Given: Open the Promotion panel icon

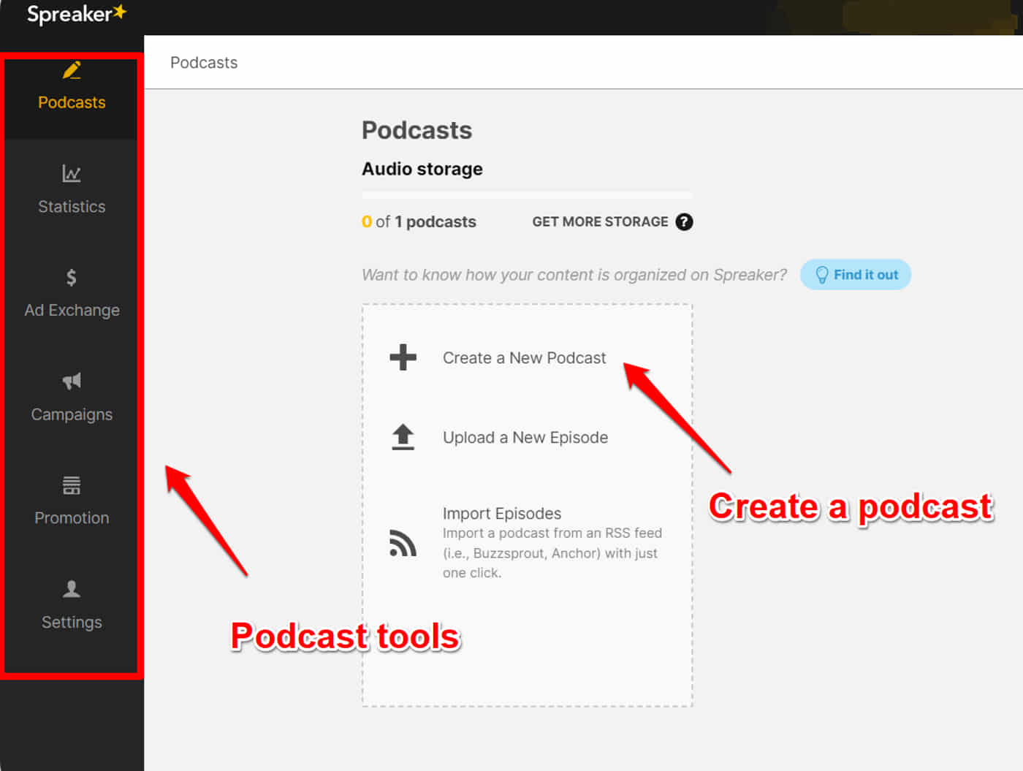Looking at the screenshot, I should coord(72,485).
